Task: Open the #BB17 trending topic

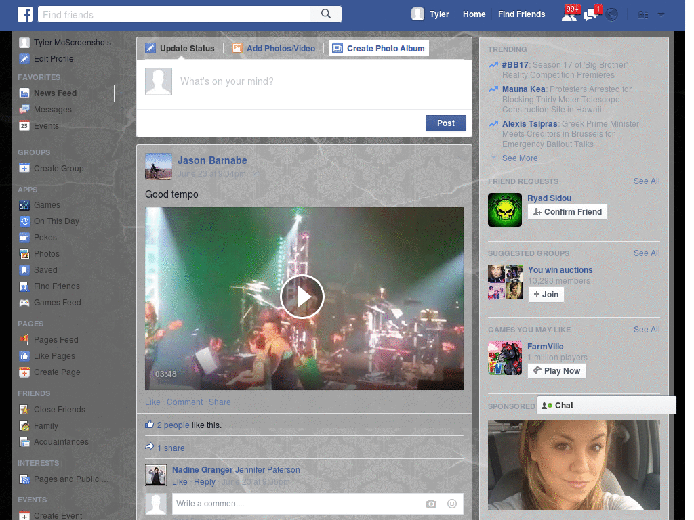Action: click(x=515, y=65)
